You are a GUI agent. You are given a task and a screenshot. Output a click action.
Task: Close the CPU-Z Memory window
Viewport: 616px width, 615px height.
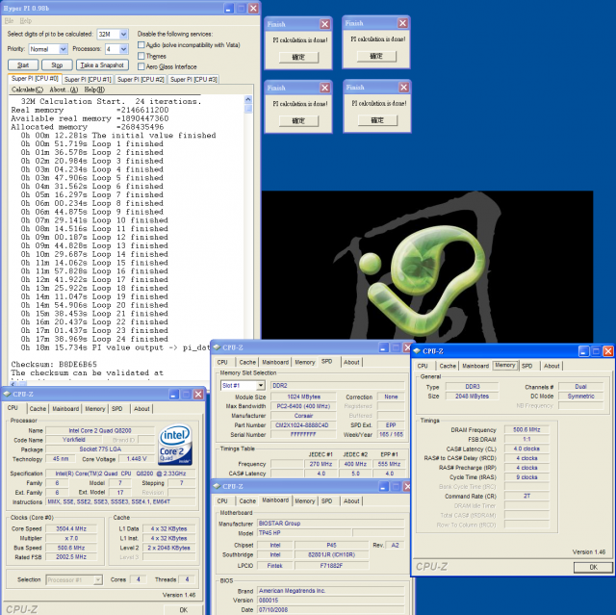click(x=608, y=351)
